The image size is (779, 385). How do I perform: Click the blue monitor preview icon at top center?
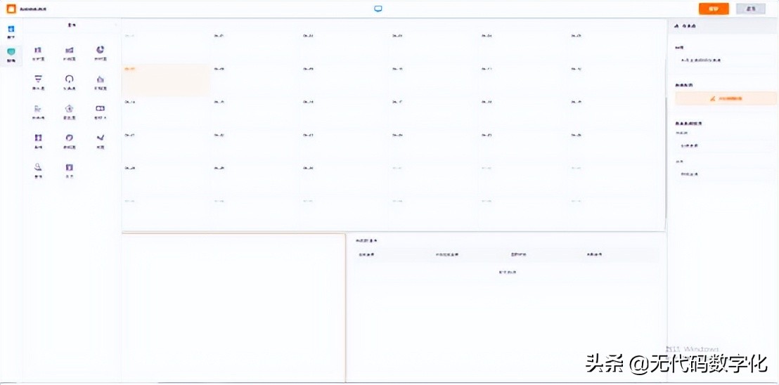(378, 9)
